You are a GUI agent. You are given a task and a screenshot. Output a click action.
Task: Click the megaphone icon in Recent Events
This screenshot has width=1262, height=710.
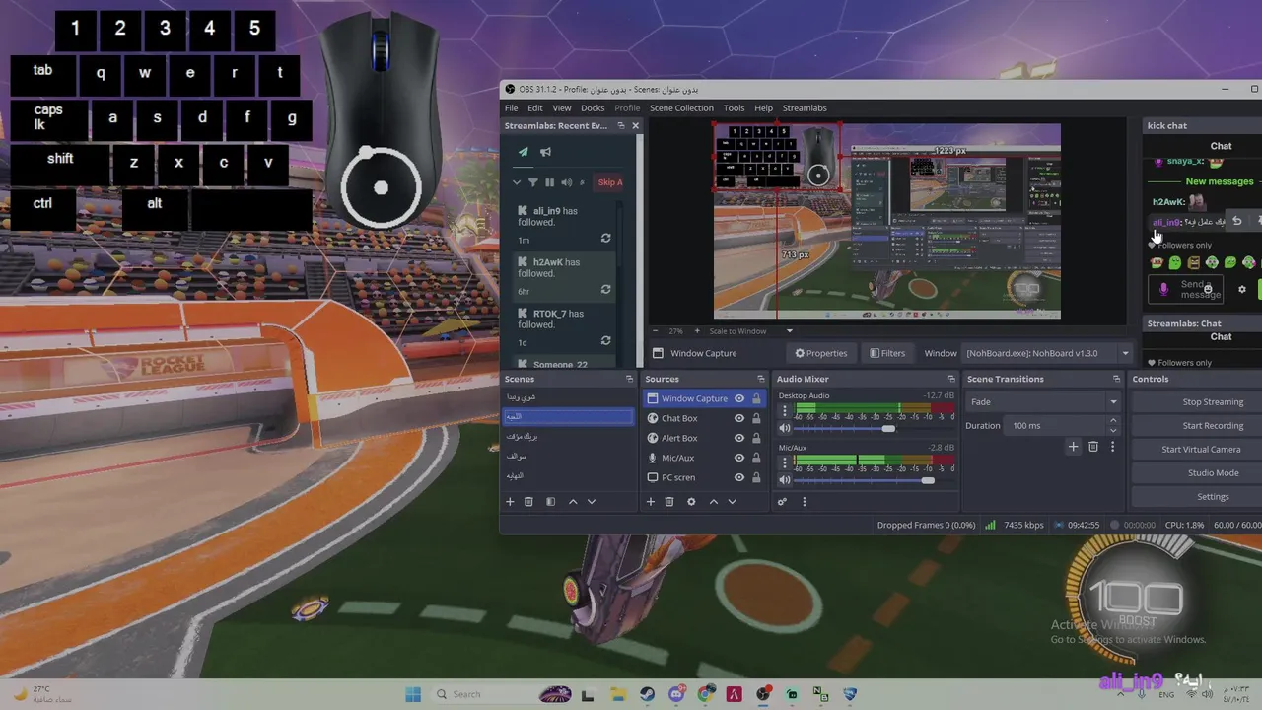coord(545,152)
